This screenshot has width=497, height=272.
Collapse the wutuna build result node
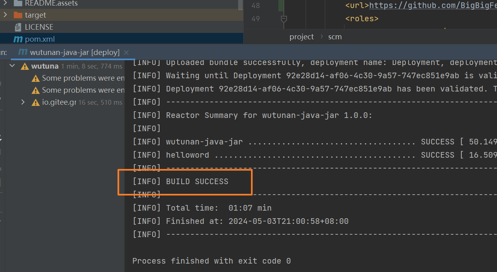12,66
